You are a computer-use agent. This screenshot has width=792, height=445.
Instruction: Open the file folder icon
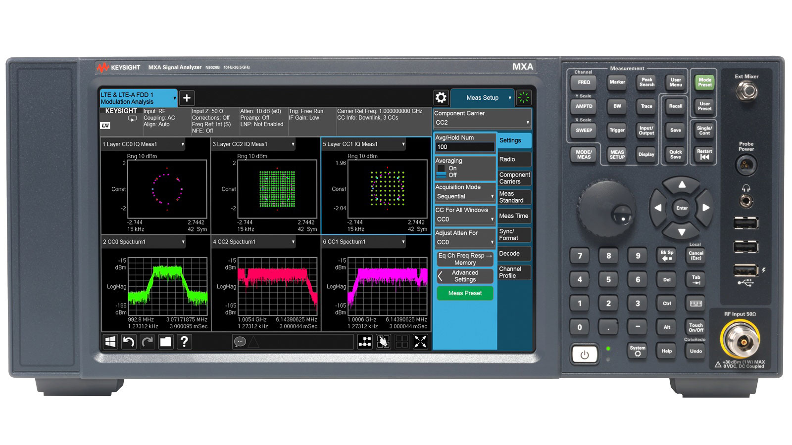pos(165,342)
